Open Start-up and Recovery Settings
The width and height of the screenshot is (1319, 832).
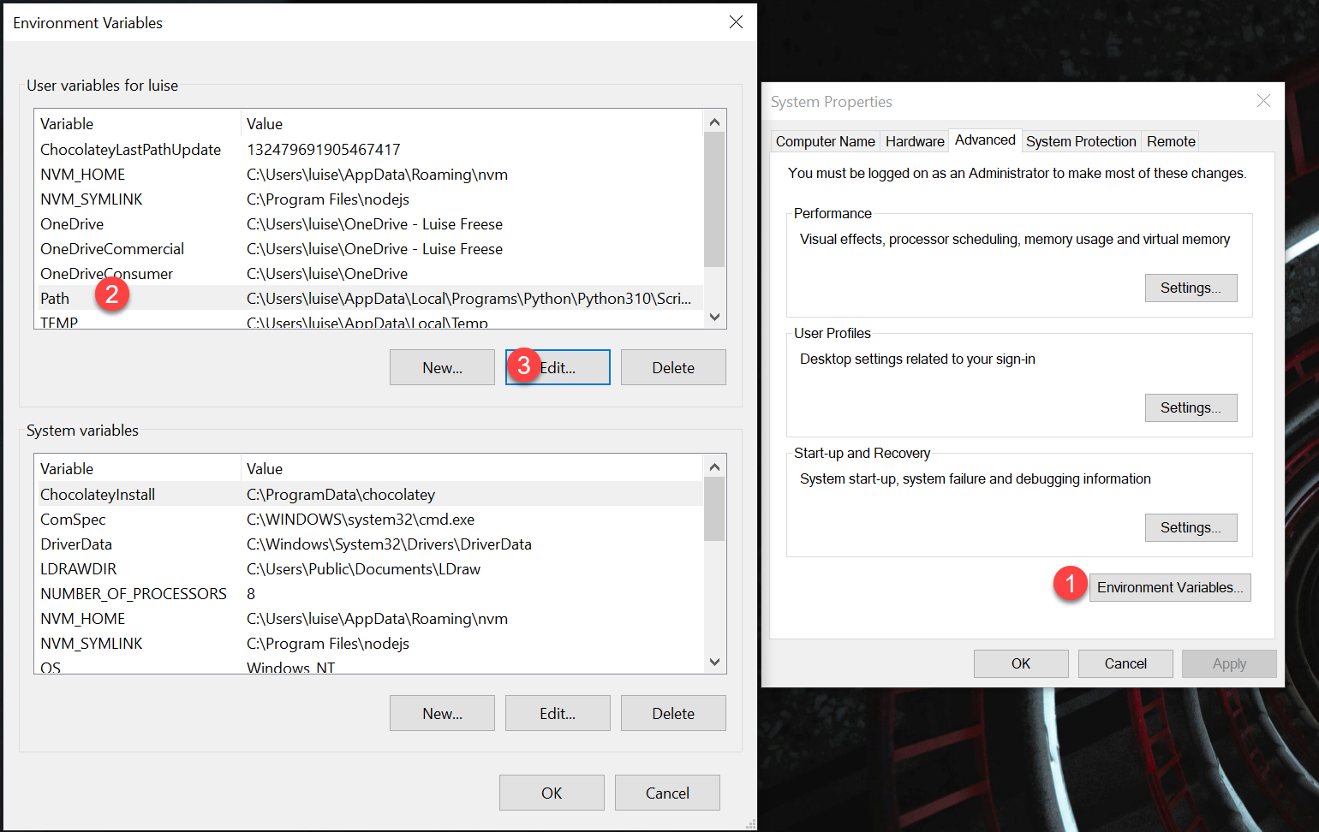click(1191, 527)
